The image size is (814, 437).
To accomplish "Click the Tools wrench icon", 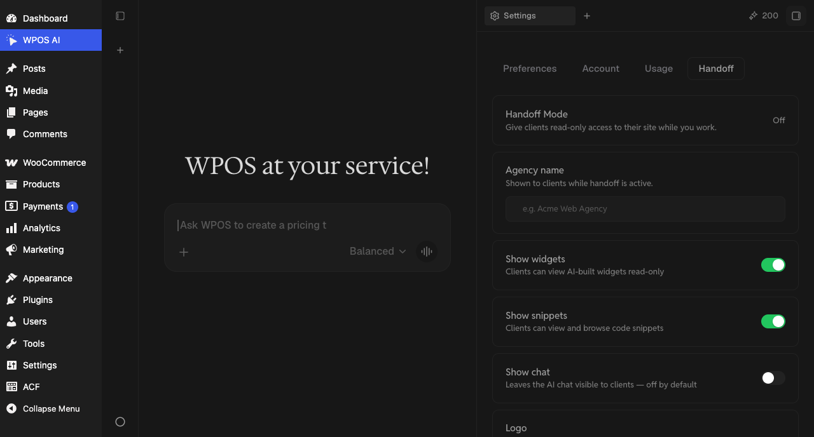I will coord(11,344).
